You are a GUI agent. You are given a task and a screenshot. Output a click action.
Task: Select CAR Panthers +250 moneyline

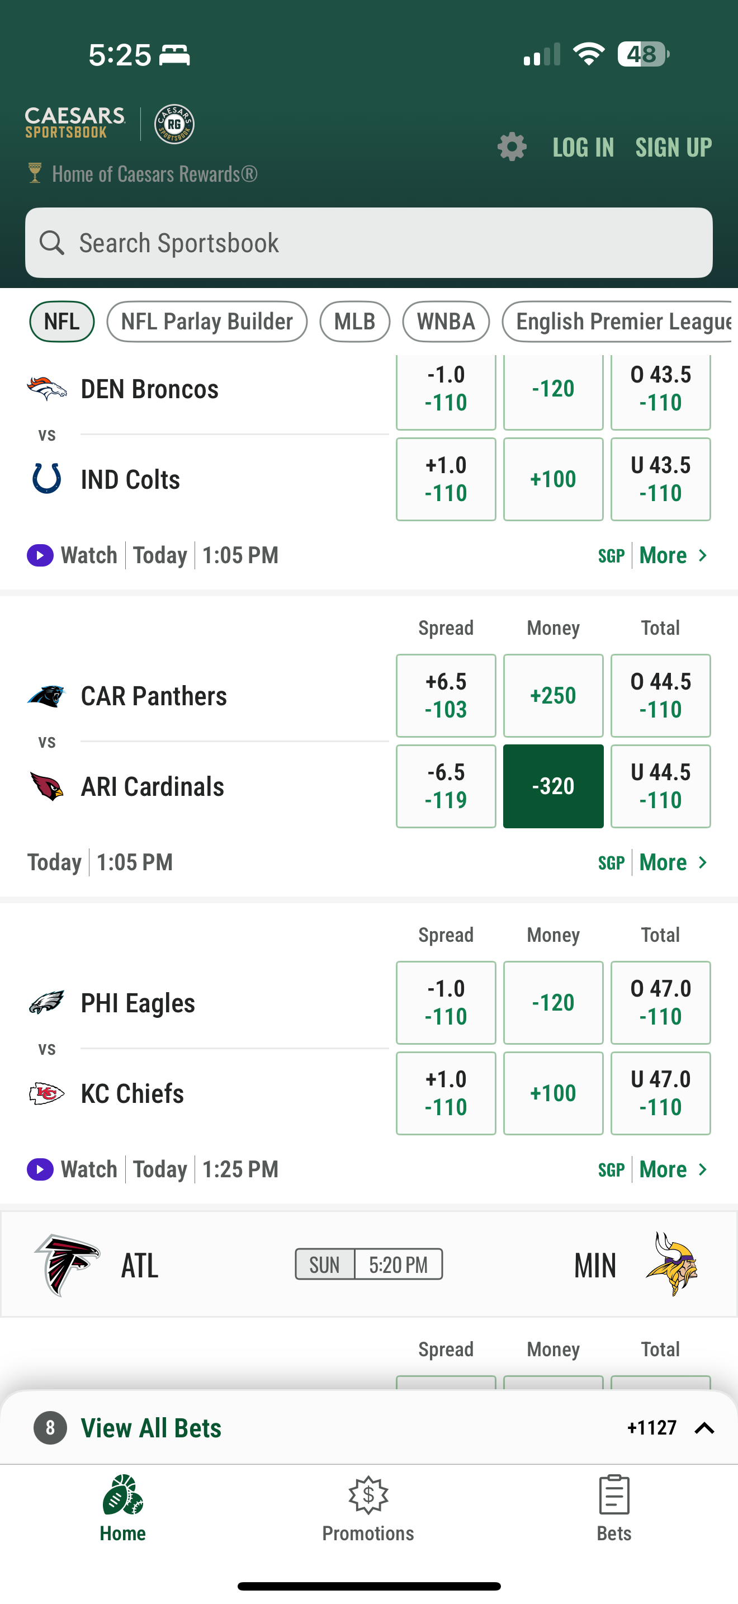552,696
